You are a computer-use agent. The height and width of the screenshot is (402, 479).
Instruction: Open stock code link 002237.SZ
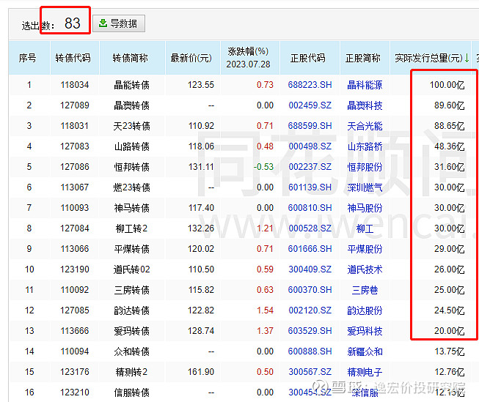coord(310,167)
